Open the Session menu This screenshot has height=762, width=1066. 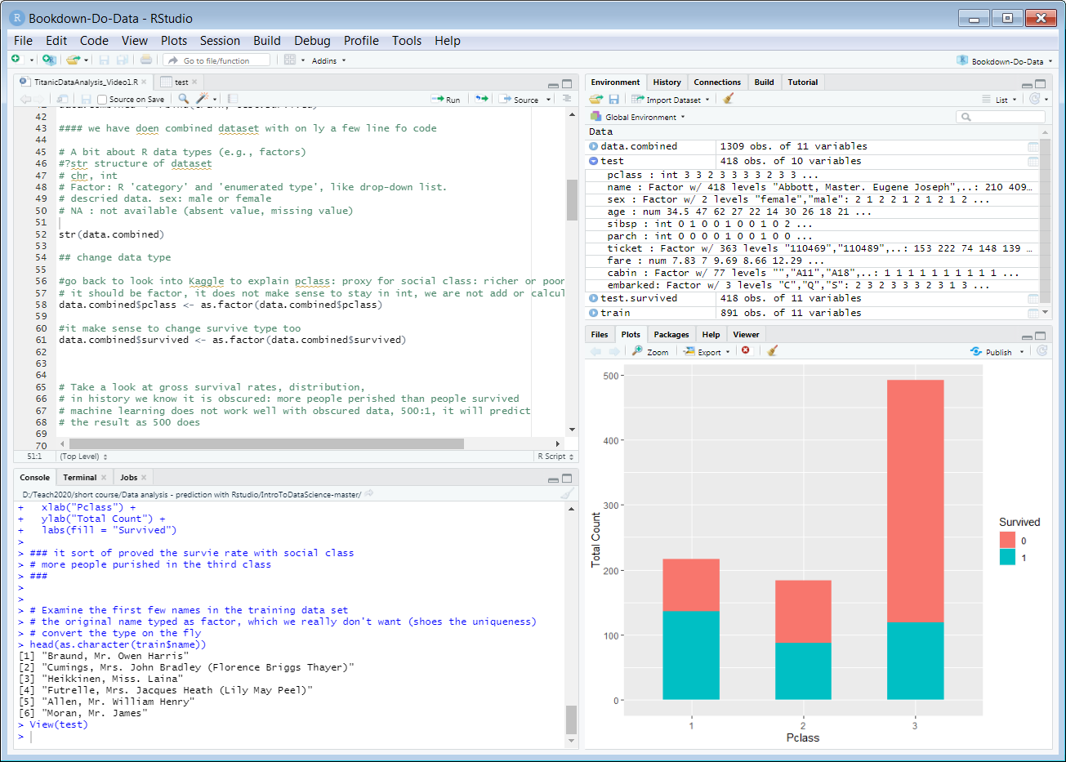[220, 41]
